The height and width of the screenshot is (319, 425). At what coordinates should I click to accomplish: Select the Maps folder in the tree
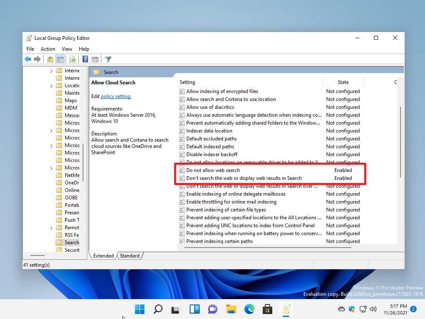pos(67,101)
